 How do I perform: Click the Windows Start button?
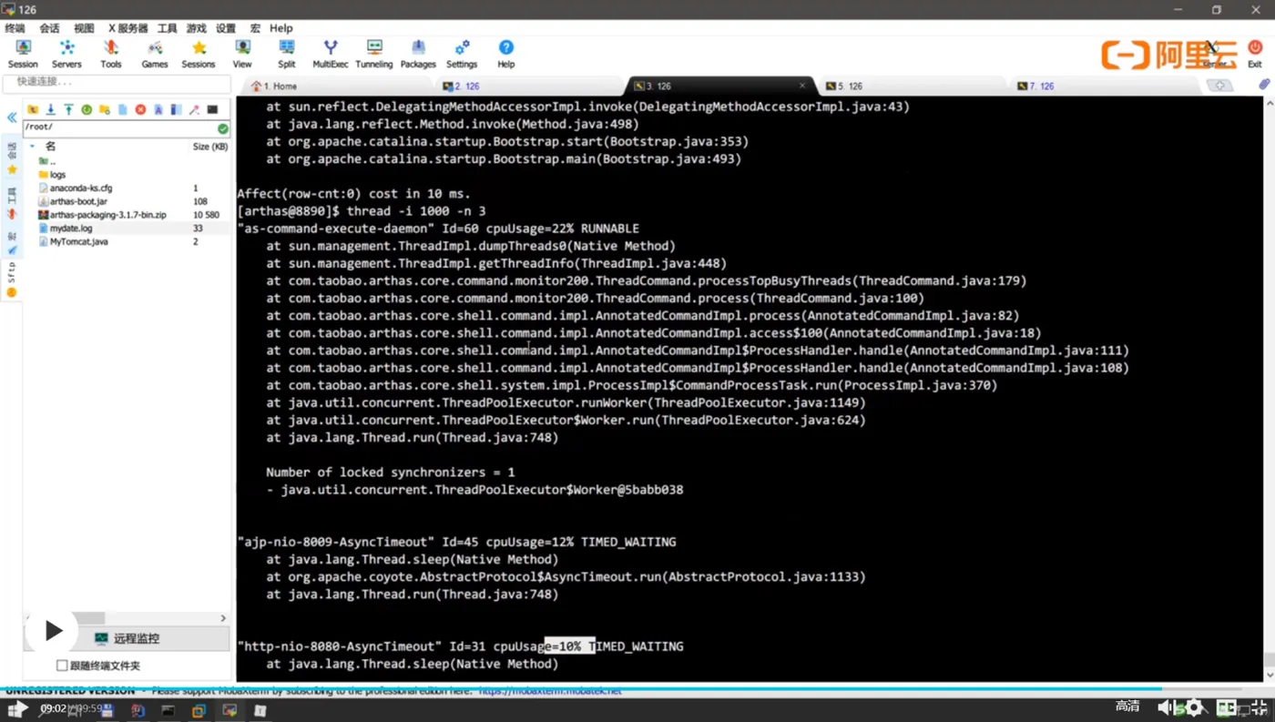15,709
